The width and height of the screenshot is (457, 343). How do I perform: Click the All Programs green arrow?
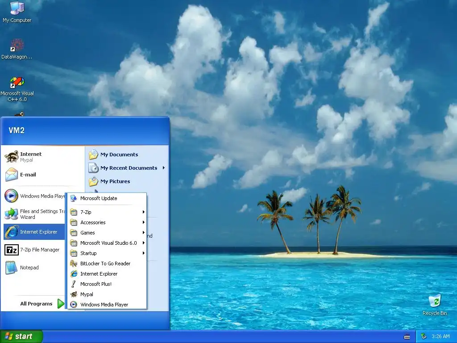coord(61,304)
